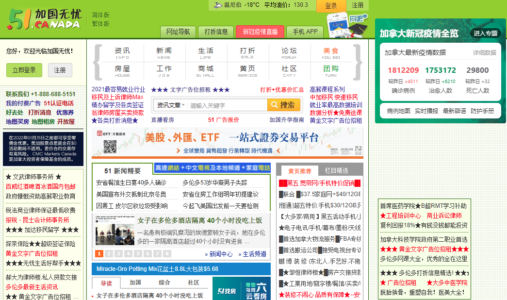Open the 详细数据 link
The height and width of the screenshot is (300, 507).
484,52
